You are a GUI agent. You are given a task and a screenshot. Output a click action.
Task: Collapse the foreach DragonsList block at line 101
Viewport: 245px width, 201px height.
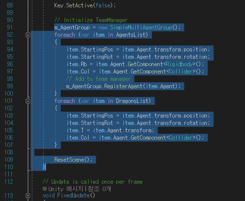point(28,101)
